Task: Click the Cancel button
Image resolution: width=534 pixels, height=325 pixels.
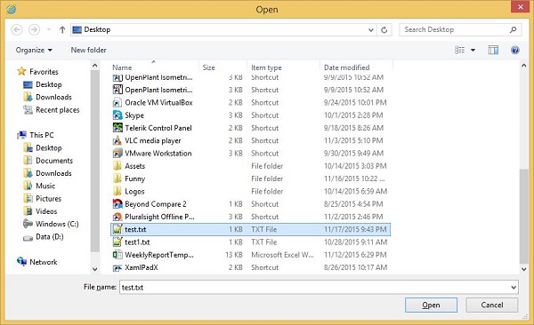Action: point(492,305)
